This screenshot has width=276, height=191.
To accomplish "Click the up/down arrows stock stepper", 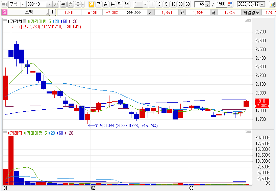I will pos(78,4).
